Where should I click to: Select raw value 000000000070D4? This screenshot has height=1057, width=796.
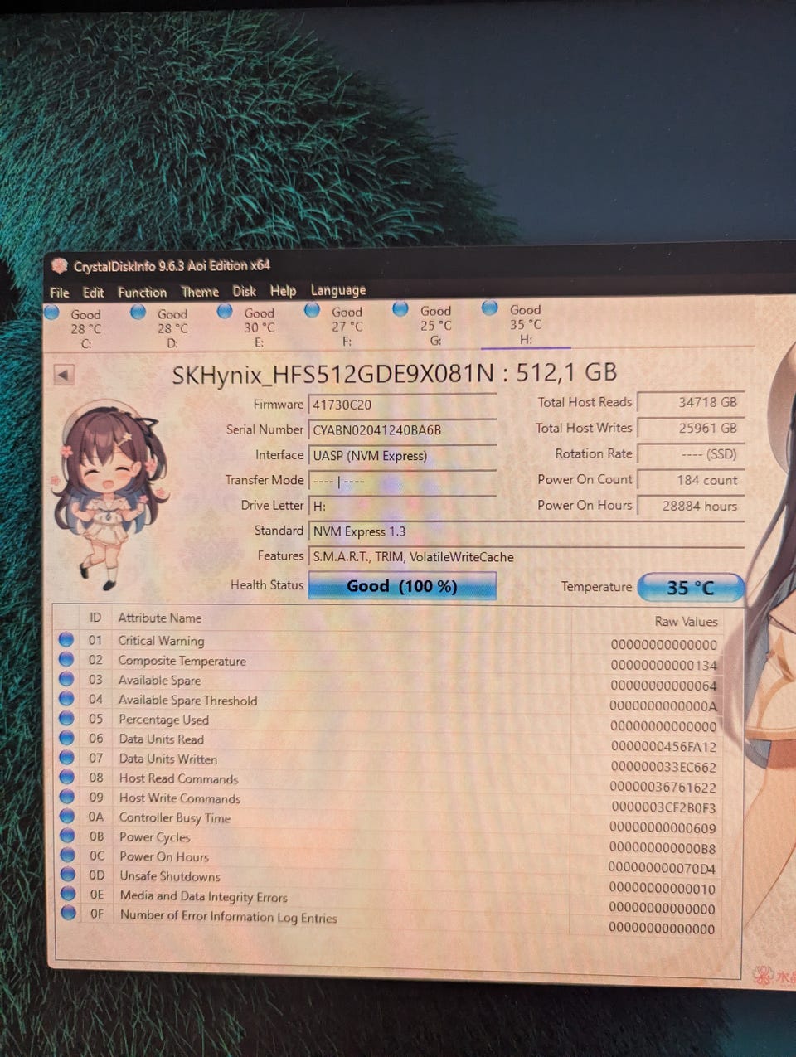click(x=662, y=869)
